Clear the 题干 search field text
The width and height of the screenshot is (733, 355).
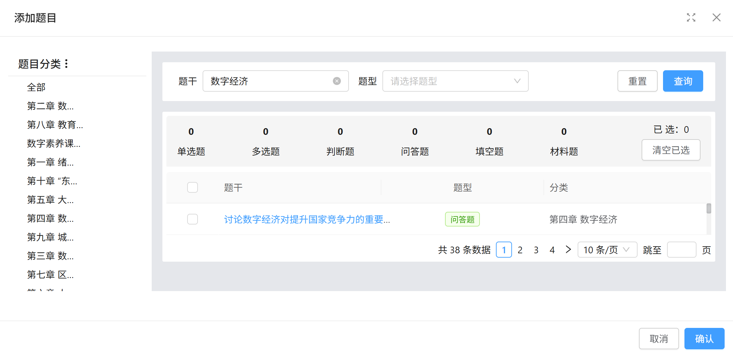337,81
